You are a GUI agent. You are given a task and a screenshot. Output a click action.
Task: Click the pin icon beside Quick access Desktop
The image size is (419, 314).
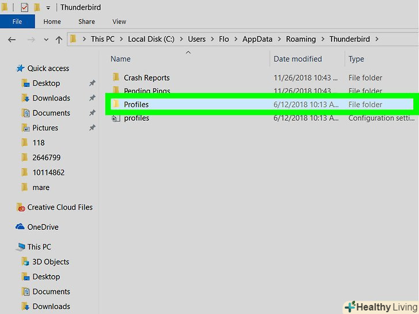pyautogui.click(x=92, y=83)
